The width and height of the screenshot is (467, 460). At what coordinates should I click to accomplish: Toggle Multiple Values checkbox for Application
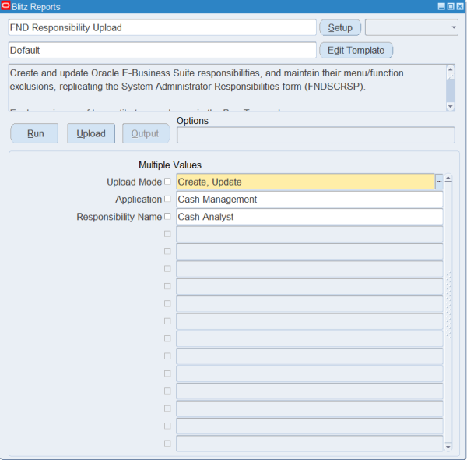tap(167, 199)
